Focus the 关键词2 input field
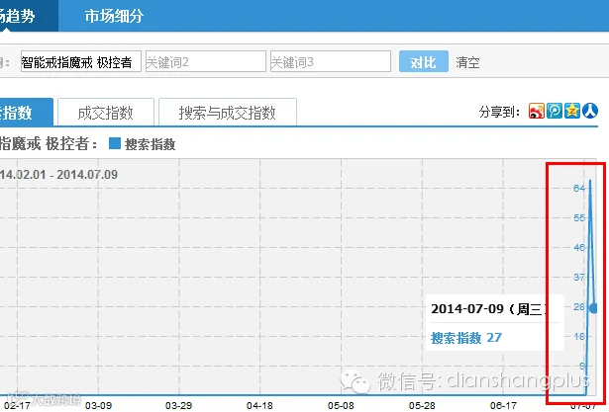 [x=206, y=61]
